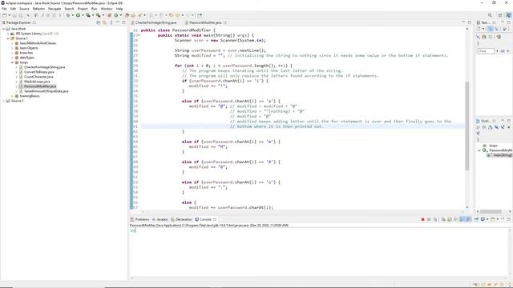
Task: Toggle Categorized view in the Task List
Action: coord(491,29)
